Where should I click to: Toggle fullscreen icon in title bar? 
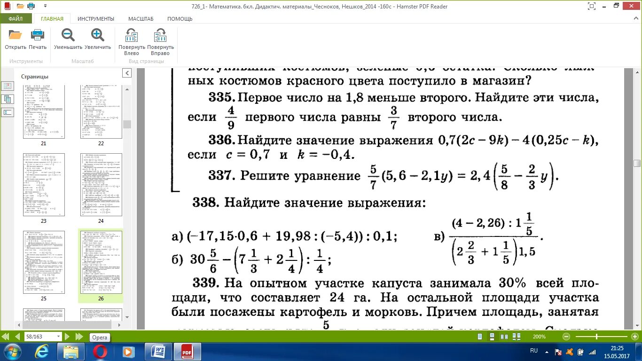(x=592, y=6)
